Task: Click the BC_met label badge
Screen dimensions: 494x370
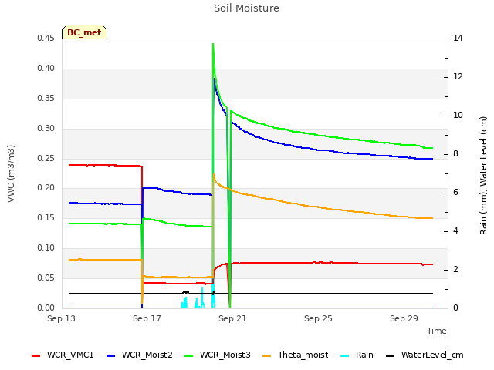Action: pos(84,32)
